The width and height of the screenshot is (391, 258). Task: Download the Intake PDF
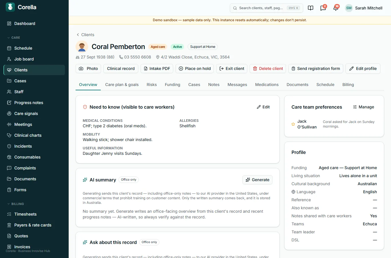[x=157, y=69]
